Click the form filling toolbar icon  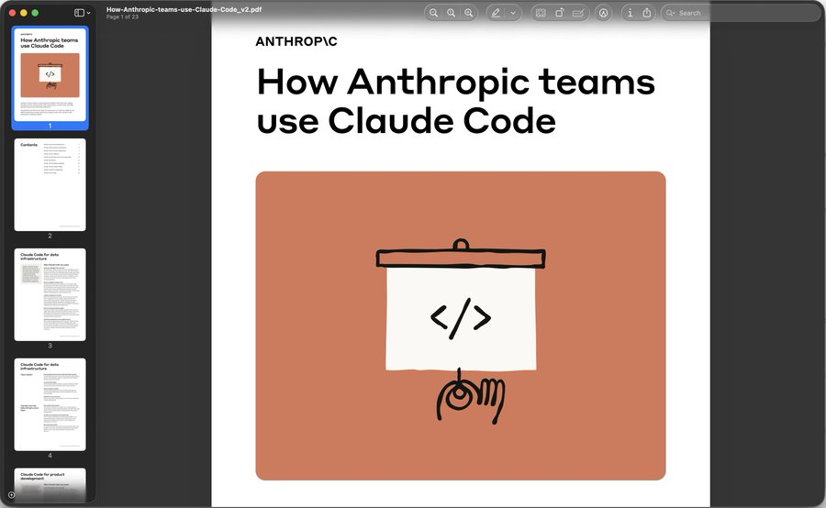point(578,13)
